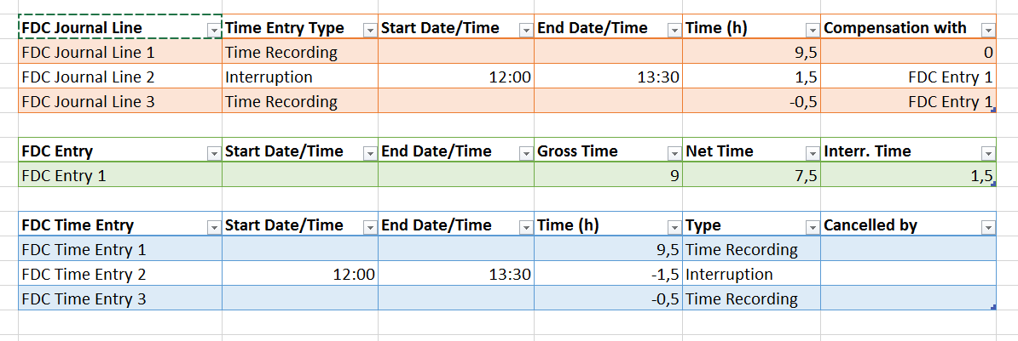Expand the Interr. Time filter dropdown
Viewport: 1018px width, 341px height.
(x=988, y=153)
